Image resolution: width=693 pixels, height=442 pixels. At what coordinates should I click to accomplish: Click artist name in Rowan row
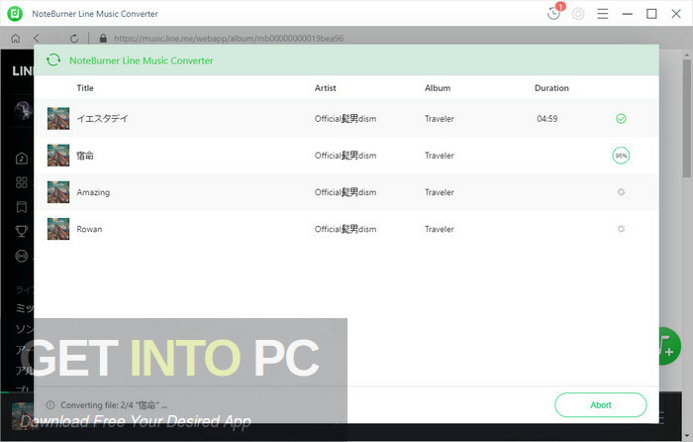(x=346, y=229)
